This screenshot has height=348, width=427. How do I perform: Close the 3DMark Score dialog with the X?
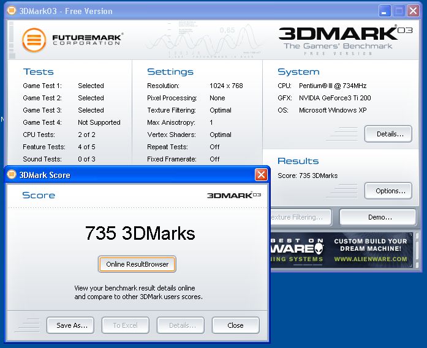pyautogui.click(x=261, y=174)
